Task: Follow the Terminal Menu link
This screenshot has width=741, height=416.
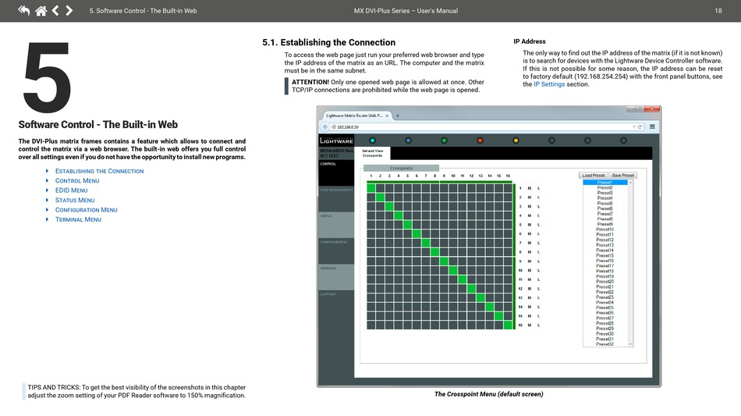Action: pyautogui.click(x=78, y=219)
